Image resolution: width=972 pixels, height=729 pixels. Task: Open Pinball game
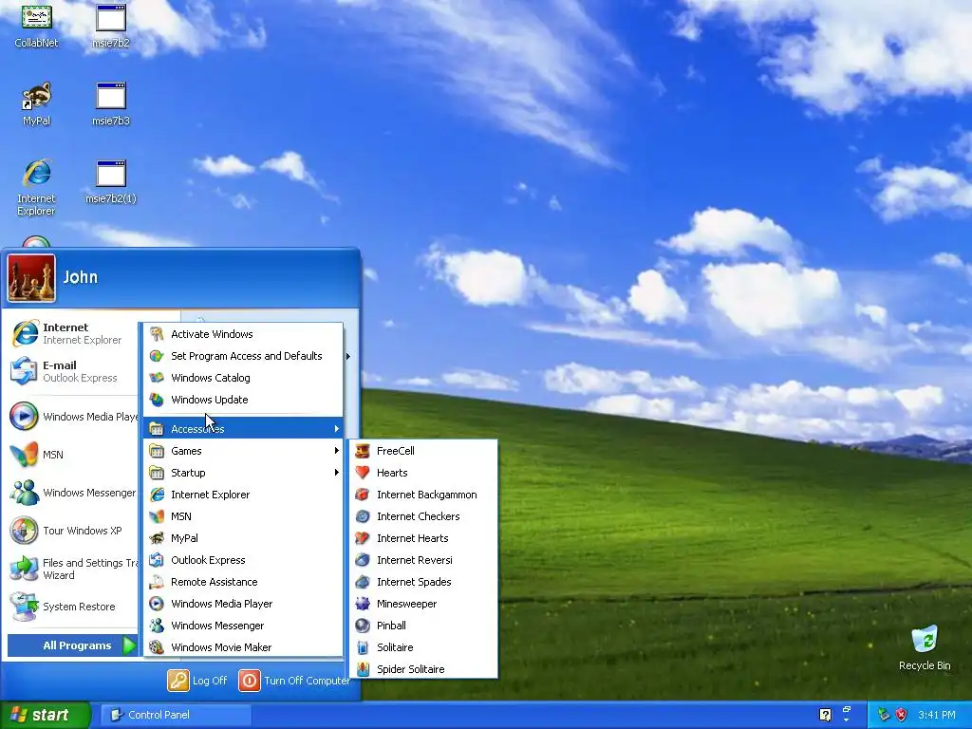coord(423,626)
